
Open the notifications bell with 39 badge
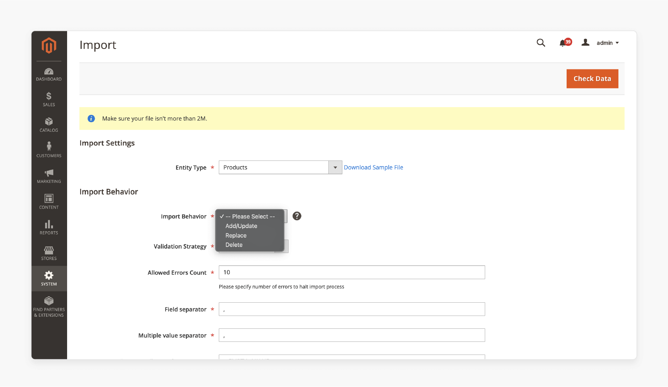coord(565,43)
